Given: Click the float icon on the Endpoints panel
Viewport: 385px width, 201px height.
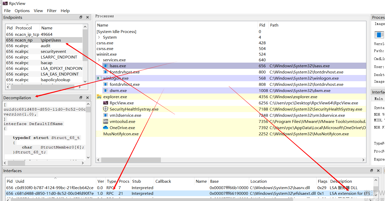Looking at the screenshot, I should (x=81, y=17).
